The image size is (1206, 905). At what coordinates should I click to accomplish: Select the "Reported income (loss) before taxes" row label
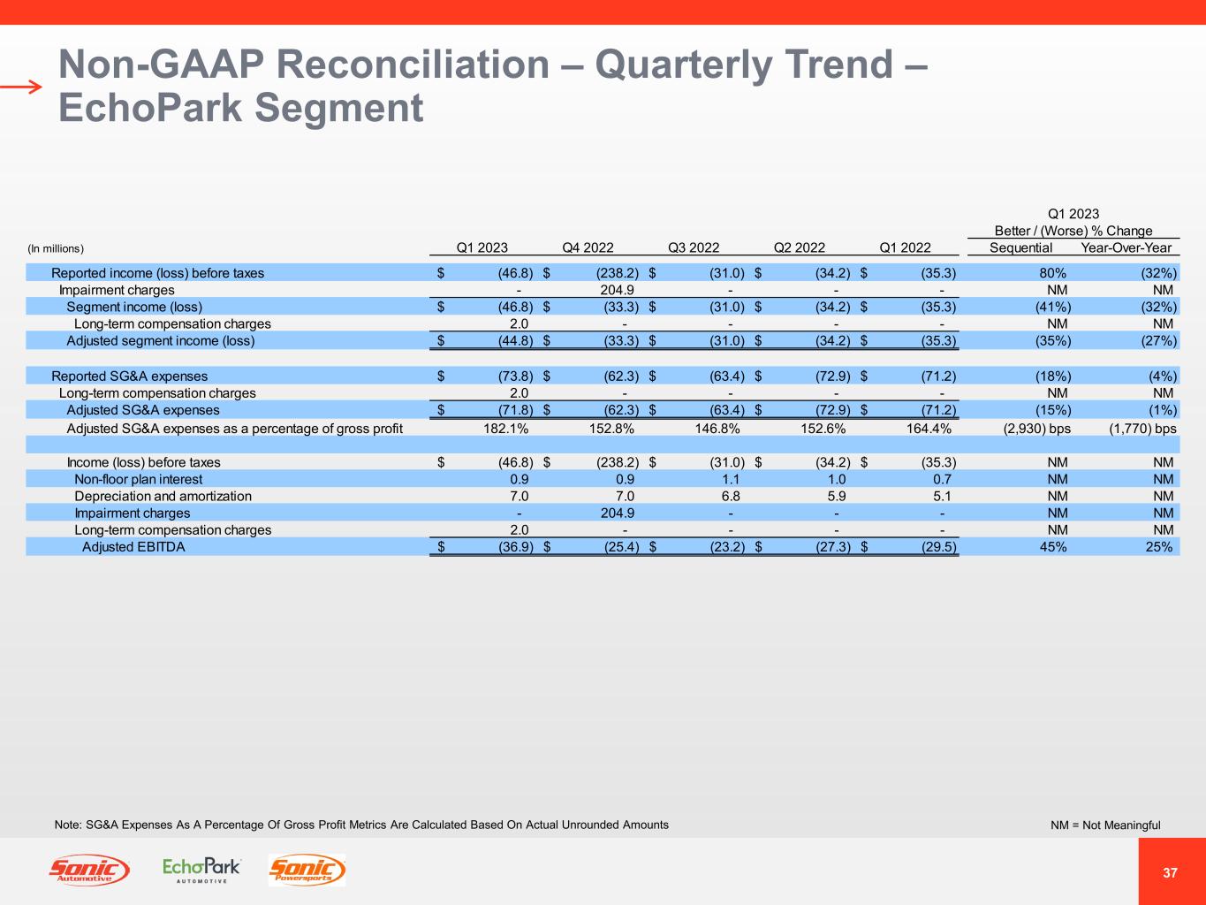157,273
